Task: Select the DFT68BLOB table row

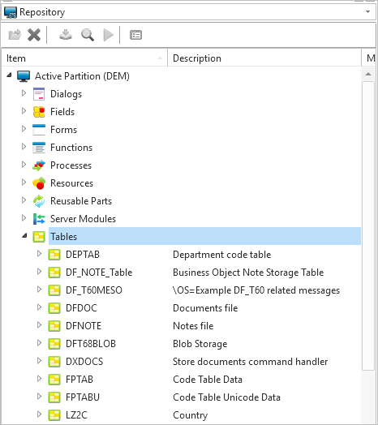Action: [181, 344]
